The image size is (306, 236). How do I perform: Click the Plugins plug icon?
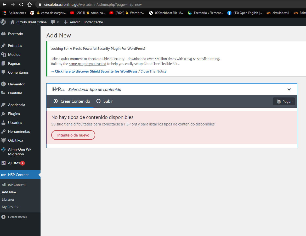(x=3, y=114)
